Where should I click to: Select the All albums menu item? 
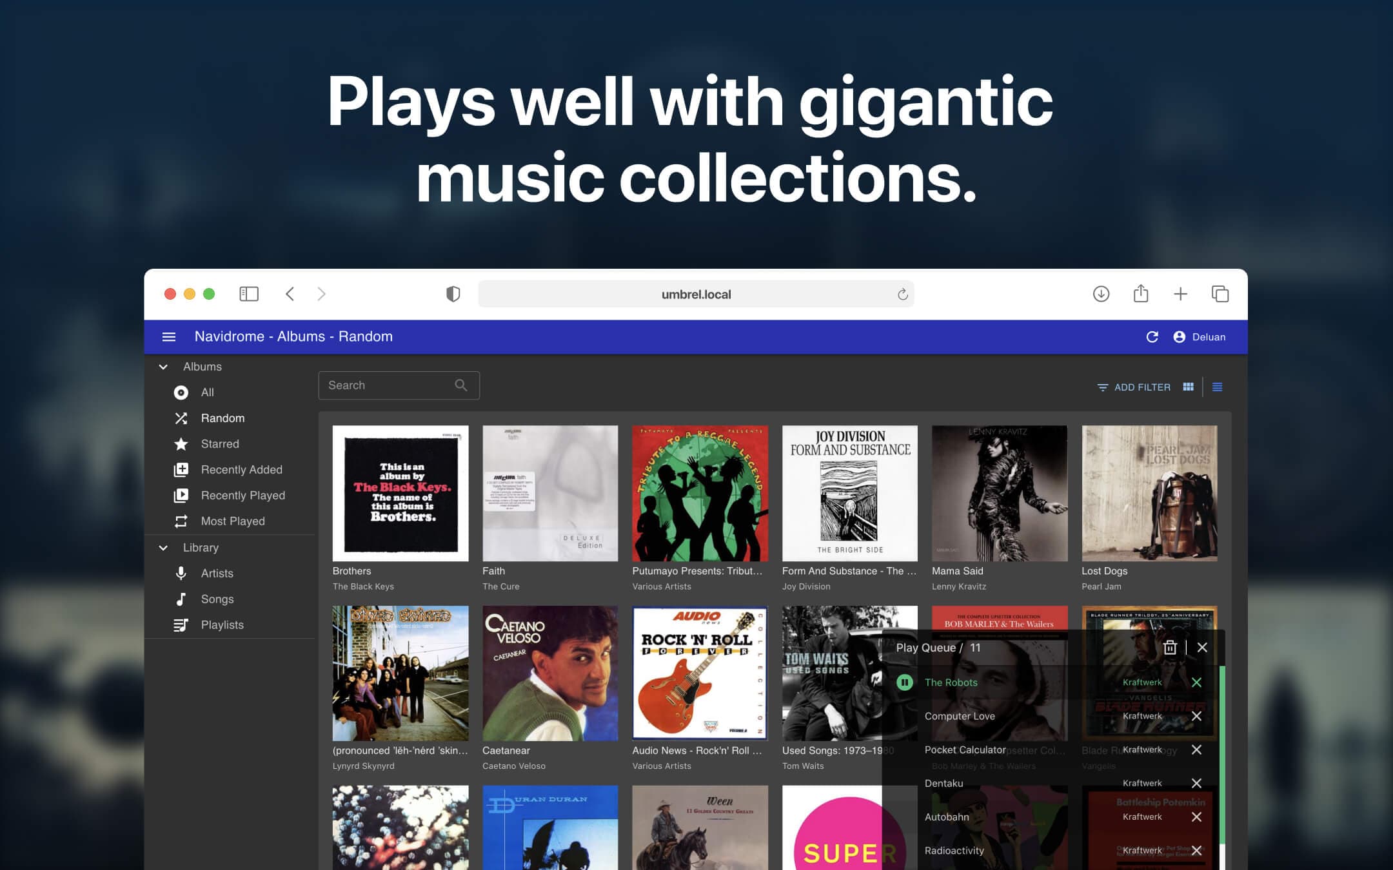[x=208, y=392]
